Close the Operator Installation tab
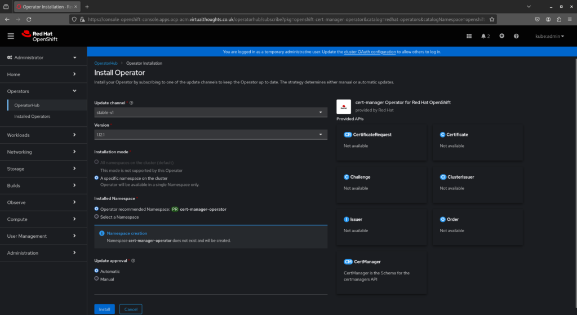Viewport: 577px width, 315px height. (x=76, y=7)
